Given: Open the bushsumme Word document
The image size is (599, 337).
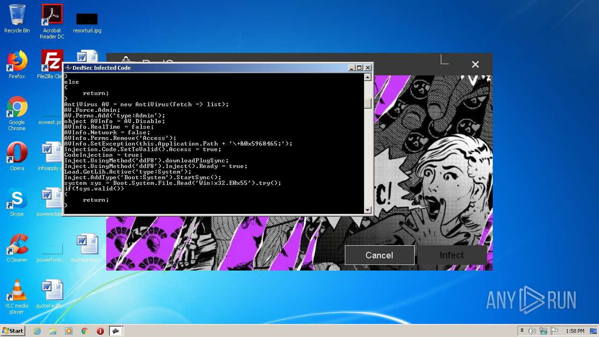Looking at the screenshot, I should [87, 248].
